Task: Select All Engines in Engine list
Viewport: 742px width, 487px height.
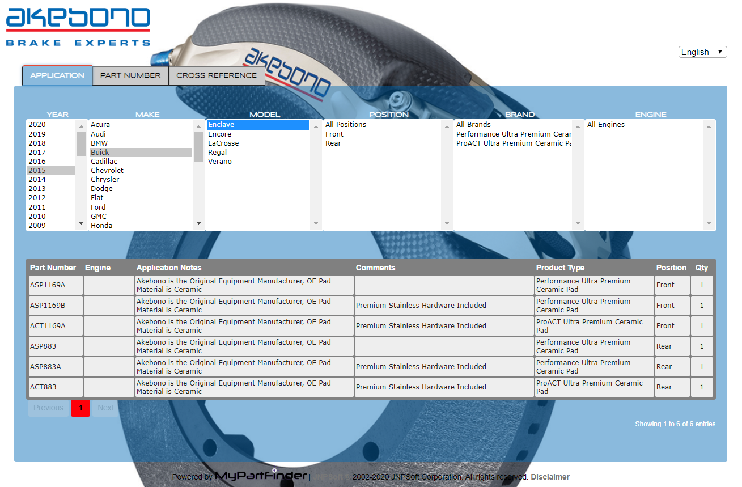Action: click(x=644, y=125)
